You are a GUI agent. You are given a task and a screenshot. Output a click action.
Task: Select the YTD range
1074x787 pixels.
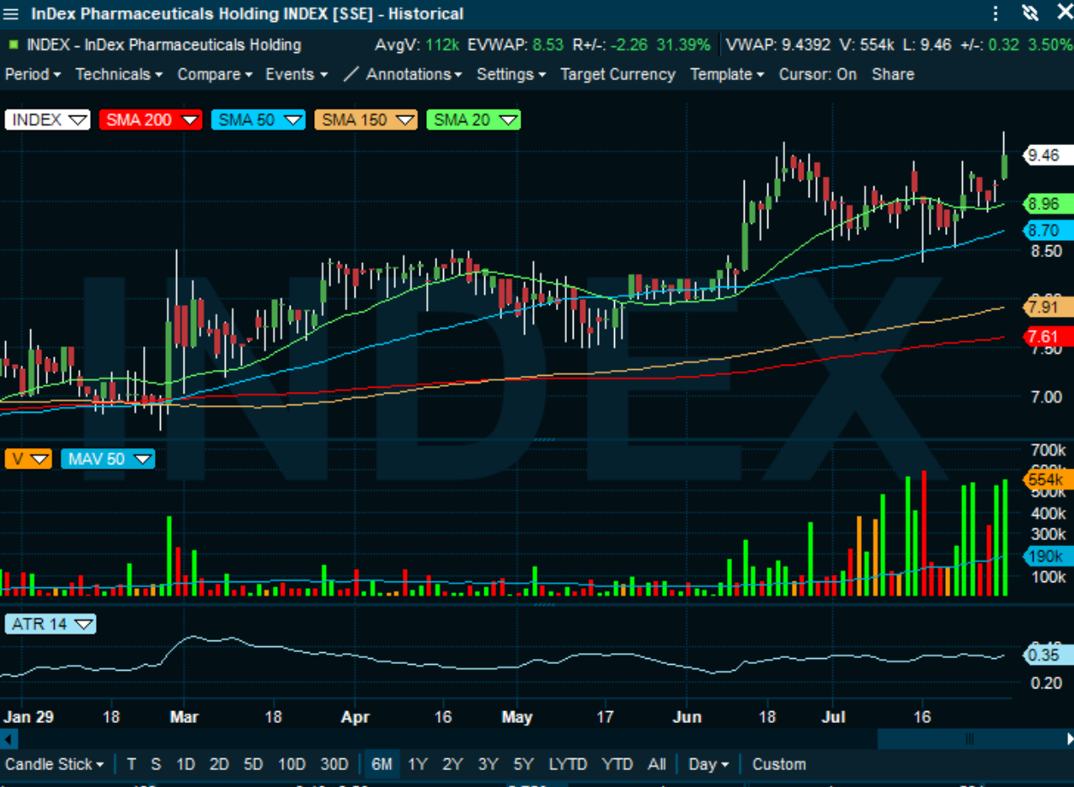tap(617, 764)
